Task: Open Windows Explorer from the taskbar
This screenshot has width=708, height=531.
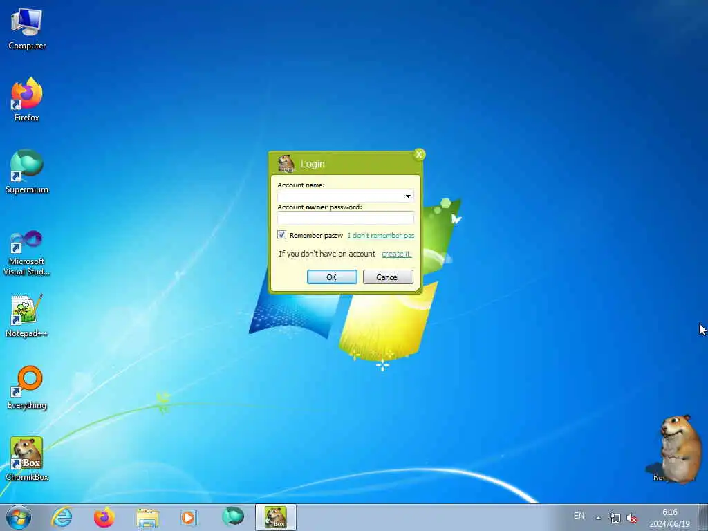Action: pos(147,517)
